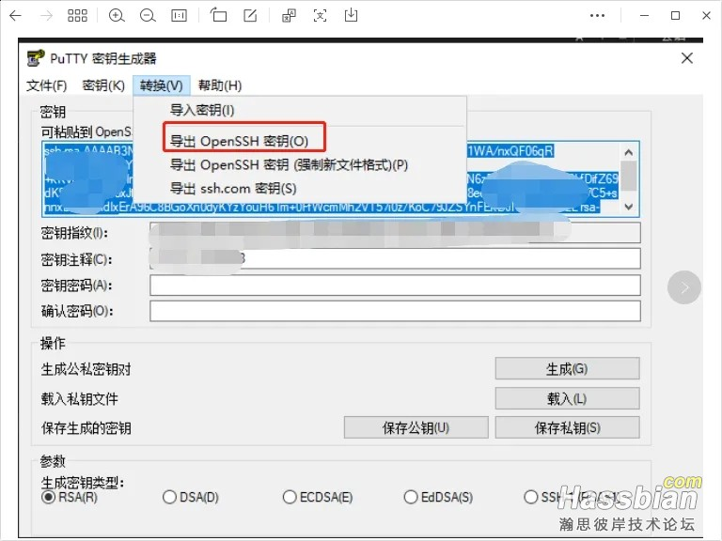This screenshot has height=541, width=722.
Task: Click the 生成(G) button
Action: (x=567, y=368)
